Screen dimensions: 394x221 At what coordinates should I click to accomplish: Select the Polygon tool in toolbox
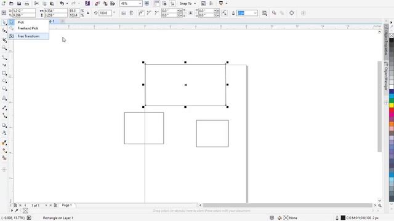tap(4, 88)
